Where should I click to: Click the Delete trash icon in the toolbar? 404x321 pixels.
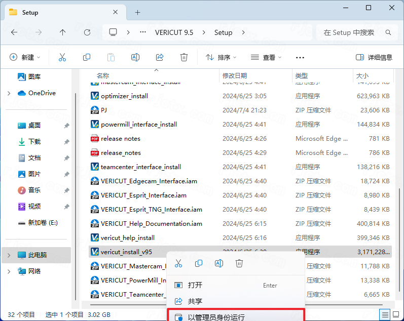pyautogui.click(x=183, y=57)
